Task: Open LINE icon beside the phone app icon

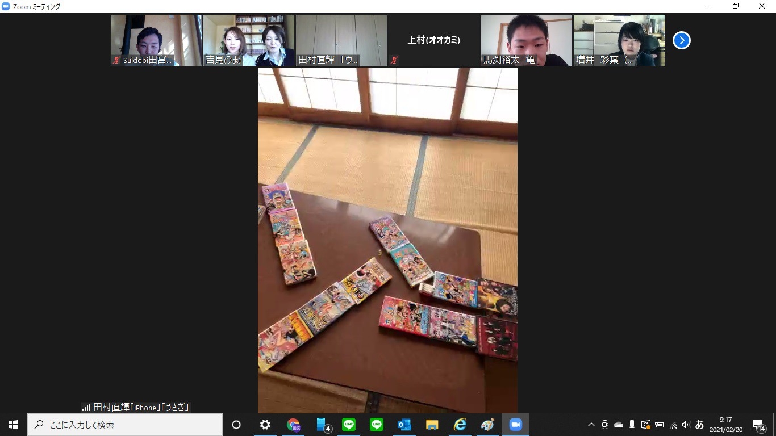Action: point(349,425)
